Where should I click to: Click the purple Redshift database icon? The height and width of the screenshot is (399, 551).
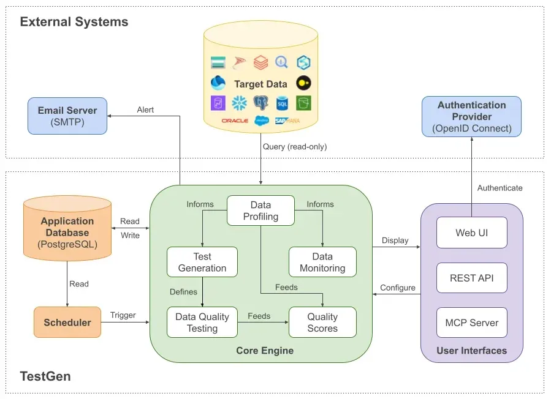(218, 103)
